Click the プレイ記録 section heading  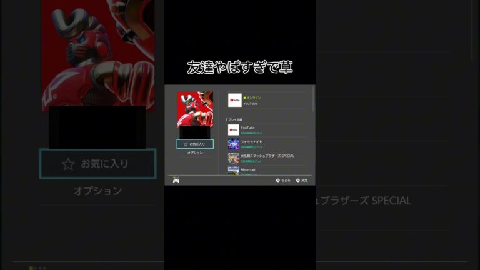click(235, 120)
